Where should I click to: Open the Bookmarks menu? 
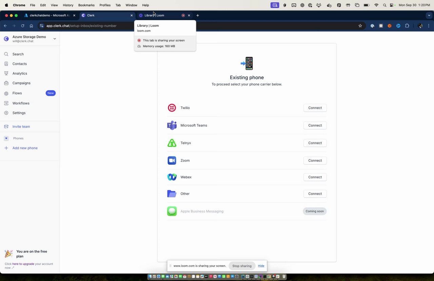pyautogui.click(x=86, y=5)
